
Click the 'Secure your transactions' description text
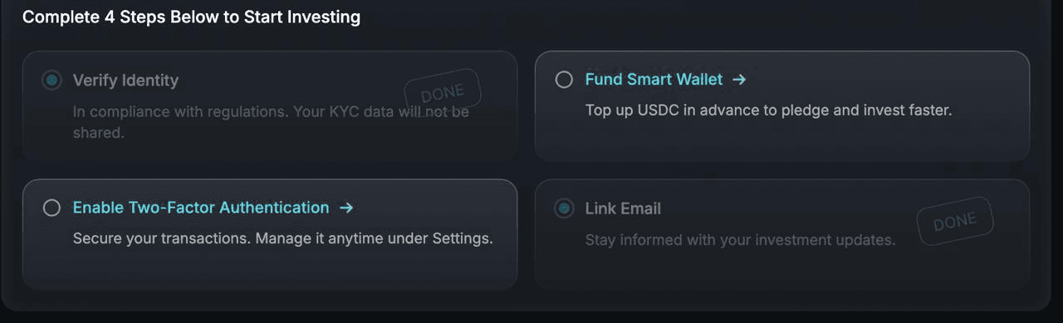[283, 239]
